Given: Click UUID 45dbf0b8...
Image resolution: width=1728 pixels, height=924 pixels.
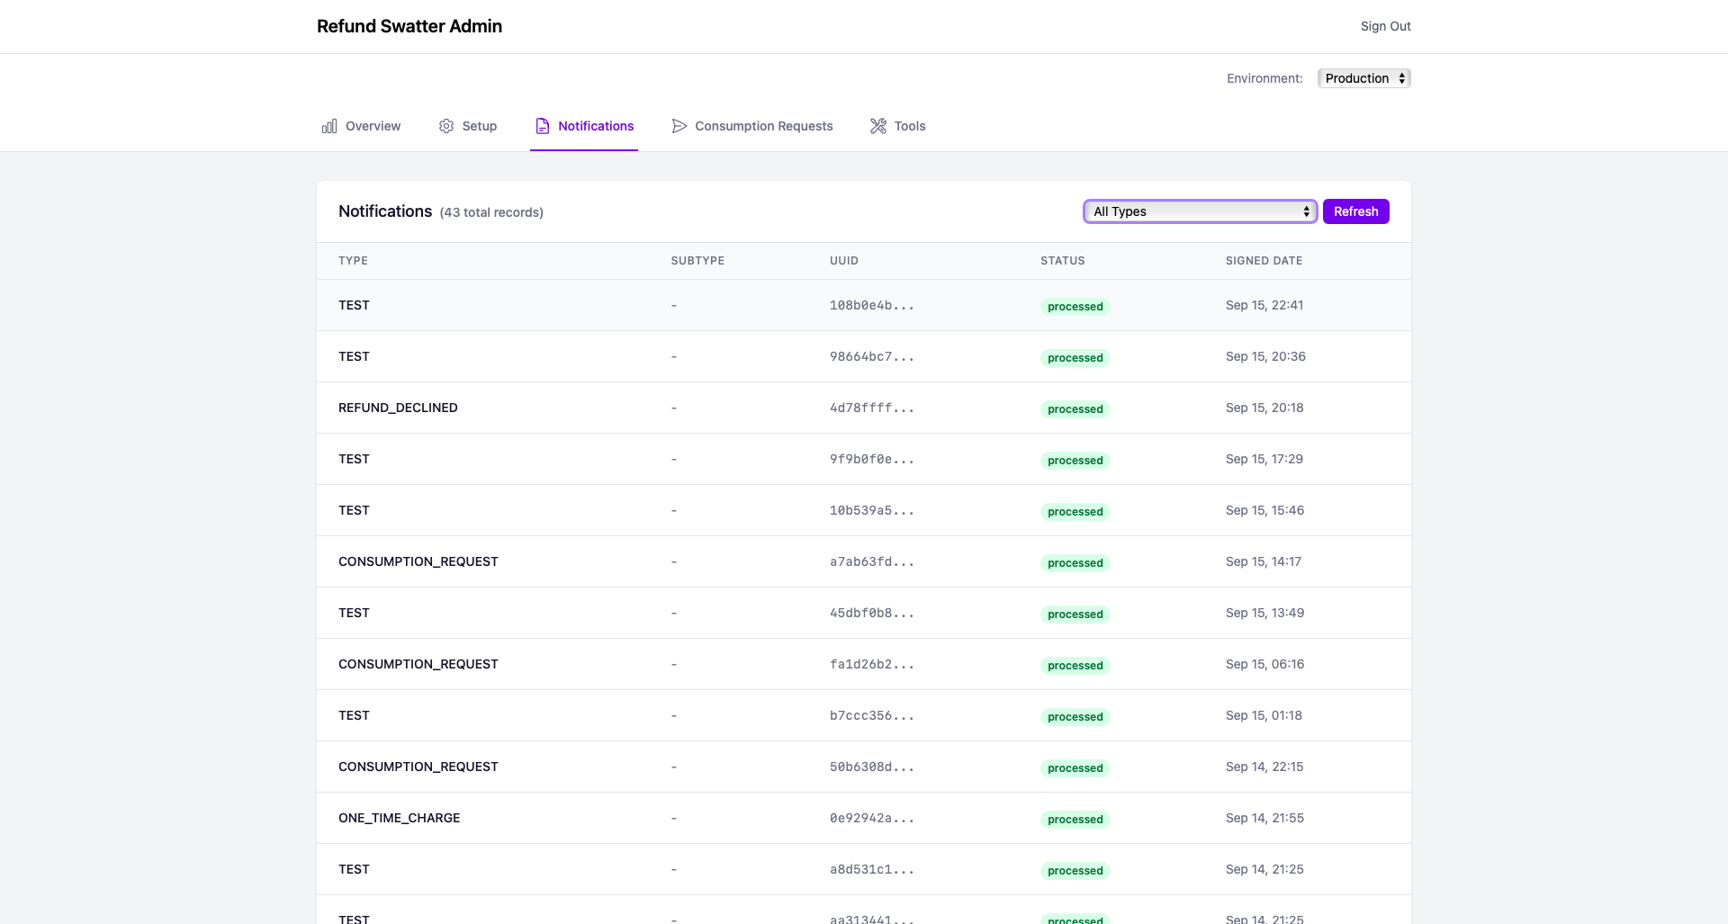Looking at the screenshot, I should click(872, 614).
